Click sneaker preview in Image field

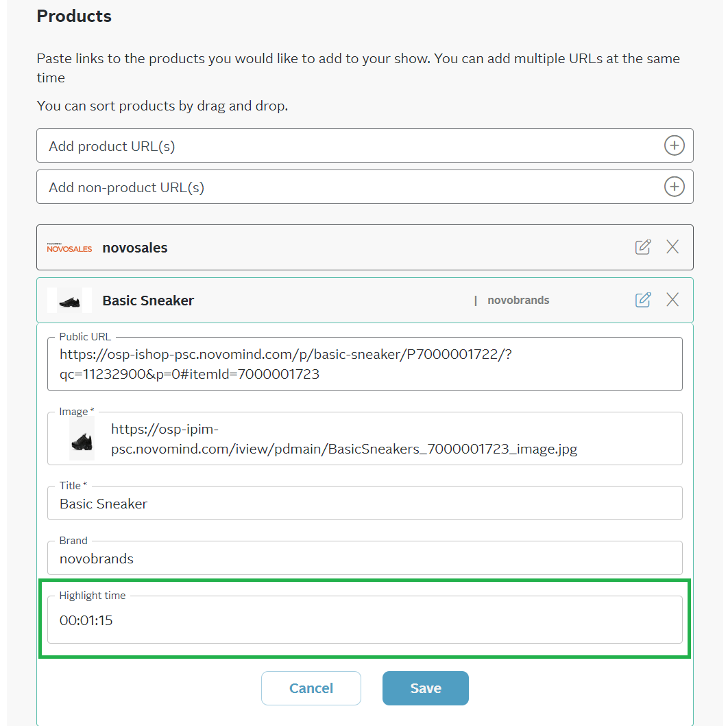coord(82,438)
